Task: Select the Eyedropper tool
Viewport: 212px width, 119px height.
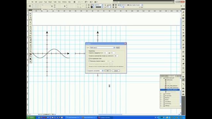Action: 30,47
